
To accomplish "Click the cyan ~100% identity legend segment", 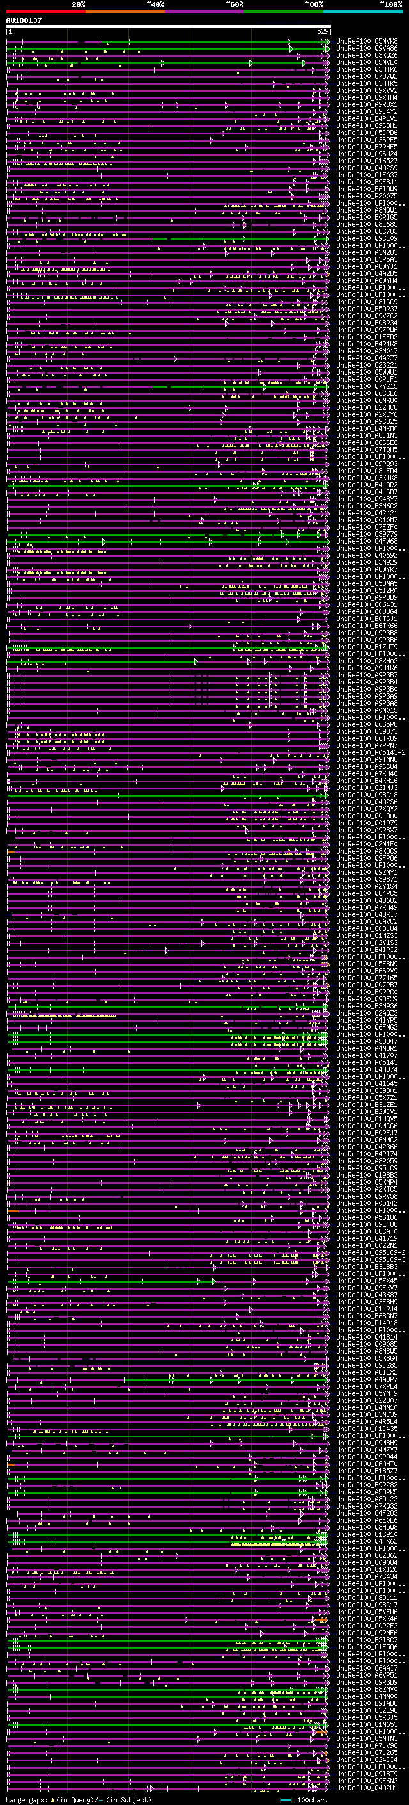I will (363, 12).
